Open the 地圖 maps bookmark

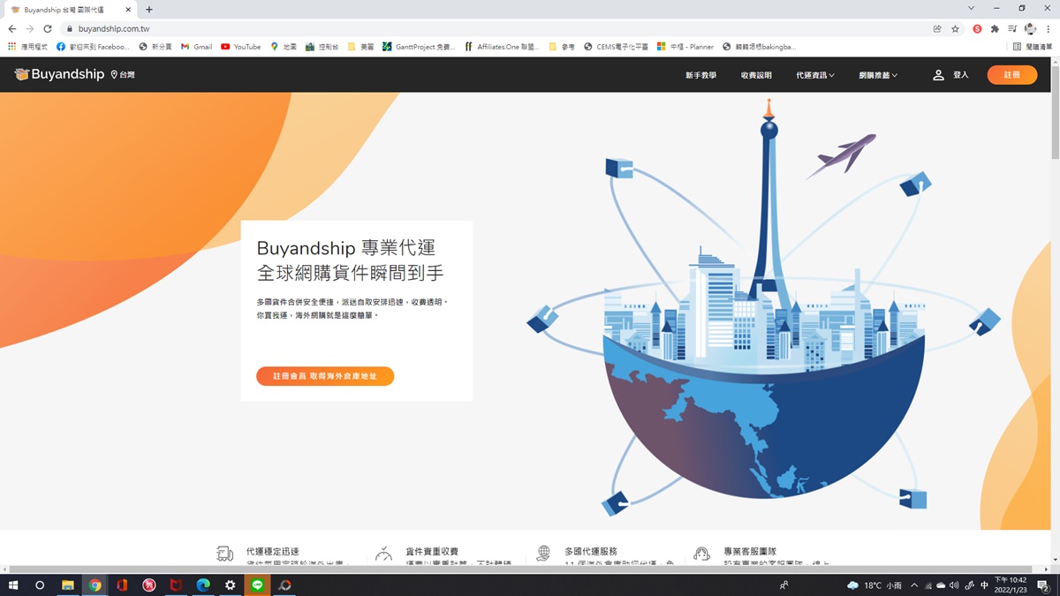click(x=284, y=47)
